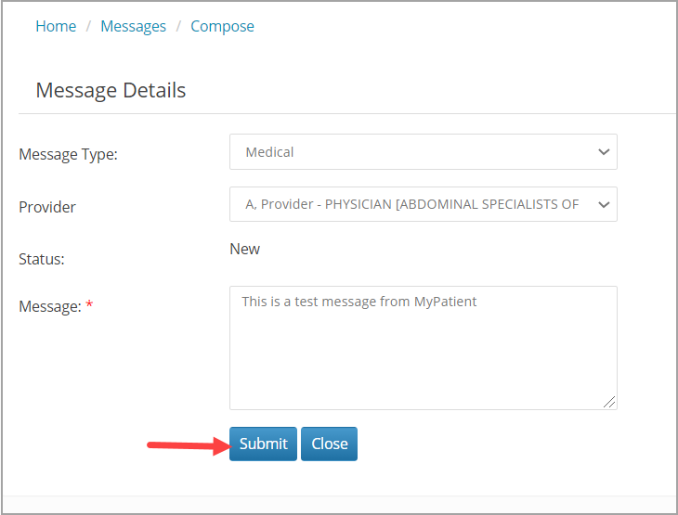Click the Message field label

[x=50, y=306]
